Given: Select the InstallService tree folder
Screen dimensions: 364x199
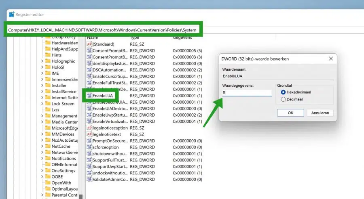Looking at the screenshot, I should pyautogui.click(x=64, y=92).
